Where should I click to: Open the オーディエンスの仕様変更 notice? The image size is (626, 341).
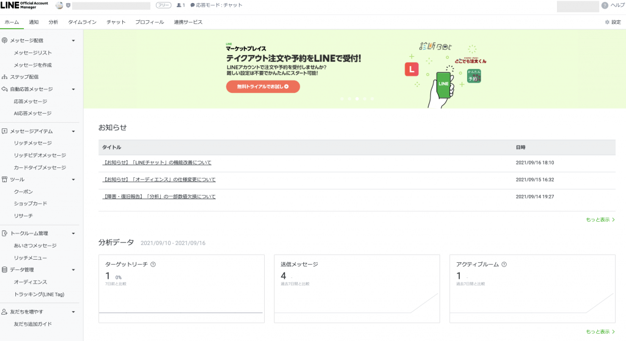point(159,179)
